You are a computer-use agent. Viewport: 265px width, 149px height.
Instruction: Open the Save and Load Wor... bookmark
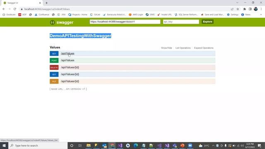(212, 15)
